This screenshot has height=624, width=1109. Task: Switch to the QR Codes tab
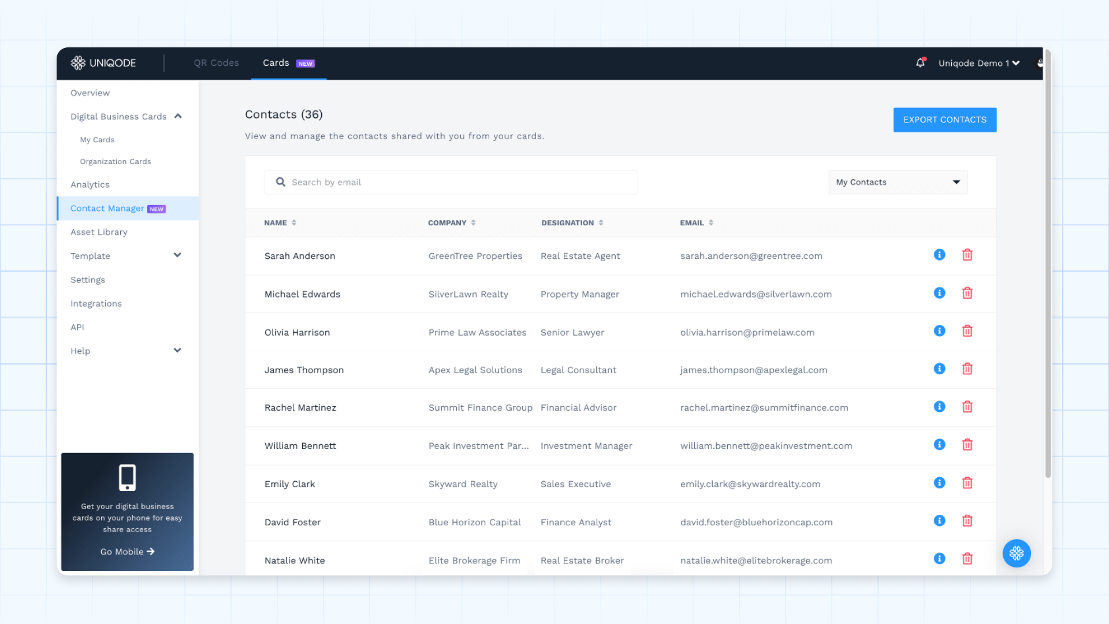216,63
